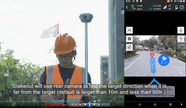Tap the 4:01 clock in status bar
186x108 pixels.
pos(128,1)
